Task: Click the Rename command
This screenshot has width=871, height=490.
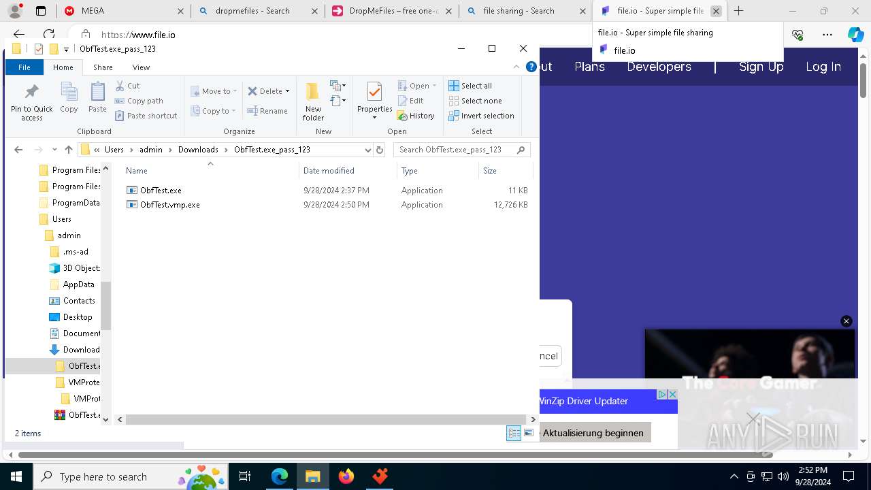Action: tap(267, 111)
